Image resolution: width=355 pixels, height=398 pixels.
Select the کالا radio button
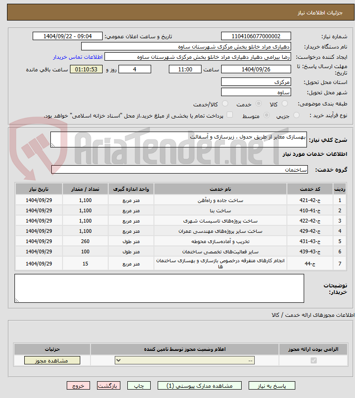(285, 104)
